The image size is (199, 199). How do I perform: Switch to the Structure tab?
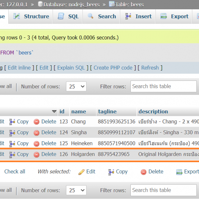pos(32,16)
